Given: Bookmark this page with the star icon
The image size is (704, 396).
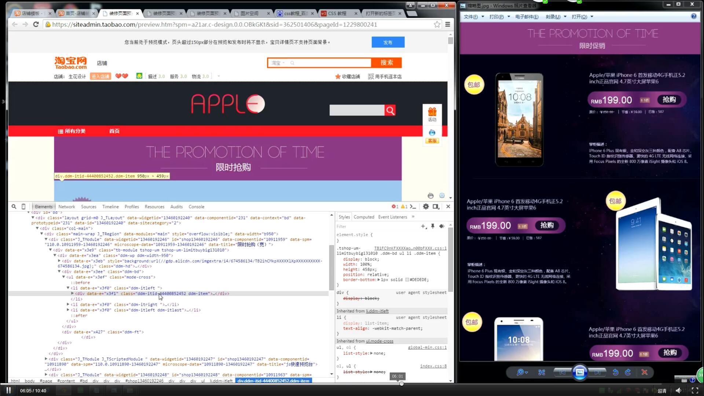Looking at the screenshot, I should point(437,24).
